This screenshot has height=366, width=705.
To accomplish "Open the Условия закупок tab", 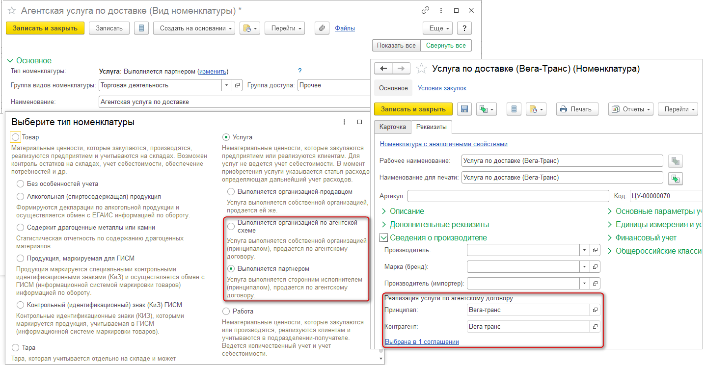I will [442, 88].
